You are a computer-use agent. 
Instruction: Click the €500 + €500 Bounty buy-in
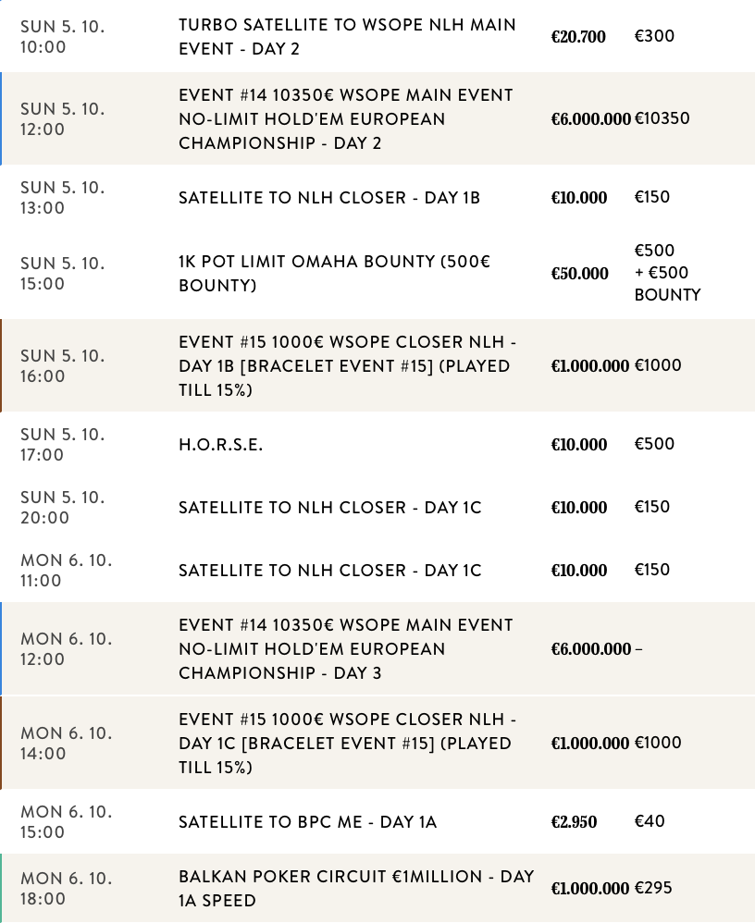click(x=666, y=273)
